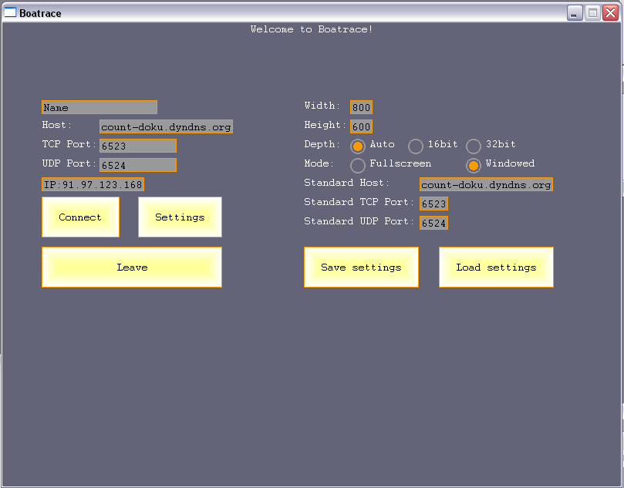Change the Standard UDP Port field
Viewport: 624px width, 488px height.
point(433,223)
